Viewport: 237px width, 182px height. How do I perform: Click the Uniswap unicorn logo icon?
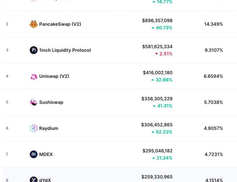[34, 76]
